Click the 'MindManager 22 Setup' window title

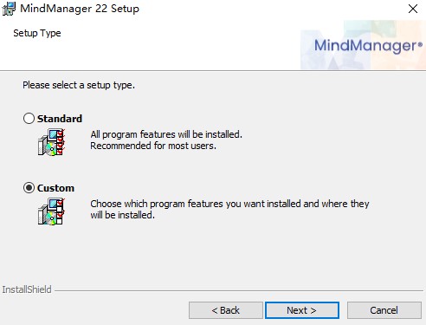tap(80, 9)
